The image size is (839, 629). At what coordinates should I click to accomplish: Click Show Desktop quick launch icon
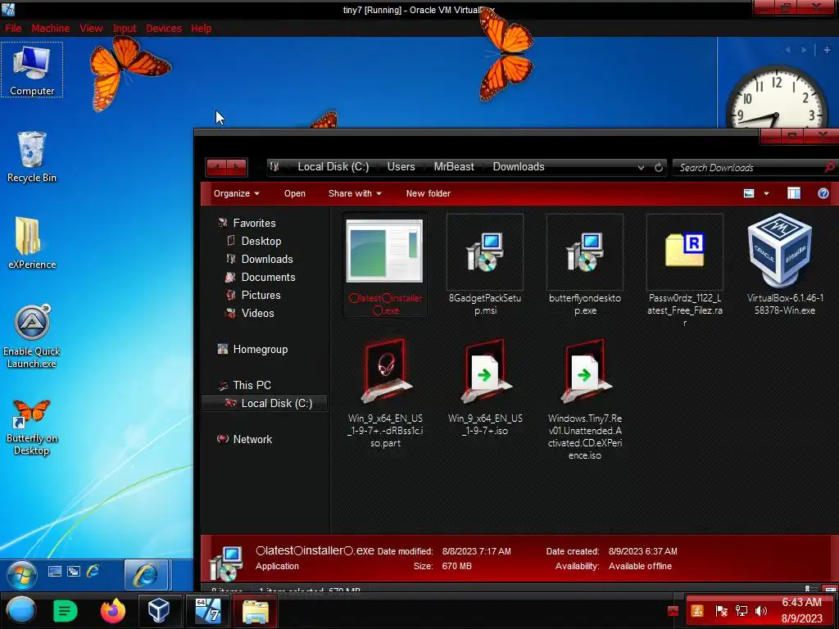click(55, 571)
